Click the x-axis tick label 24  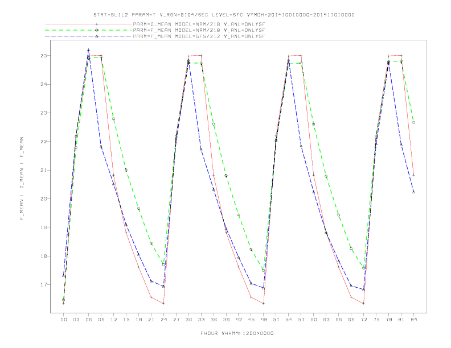163,320
